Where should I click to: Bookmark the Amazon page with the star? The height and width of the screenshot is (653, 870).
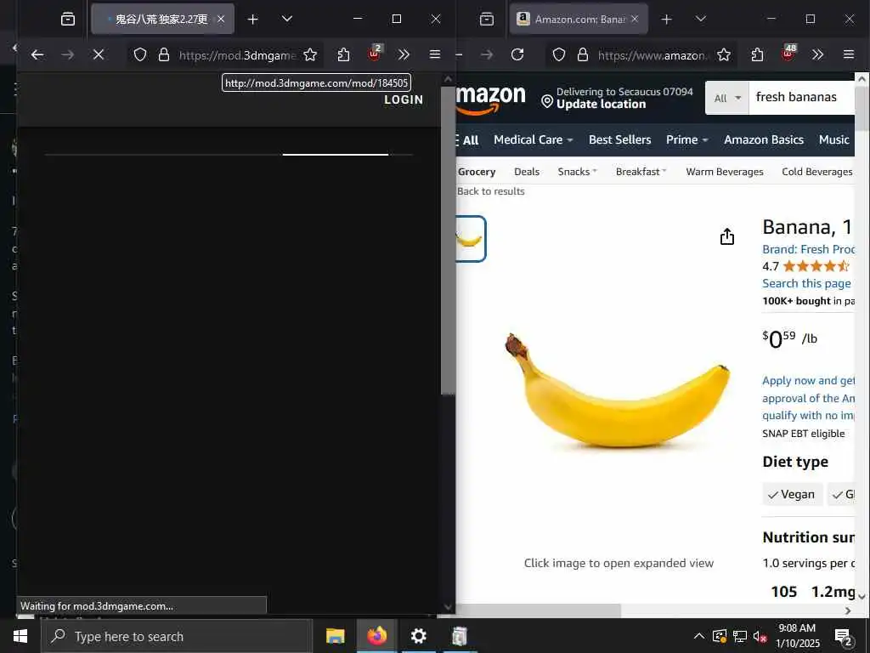[724, 54]
